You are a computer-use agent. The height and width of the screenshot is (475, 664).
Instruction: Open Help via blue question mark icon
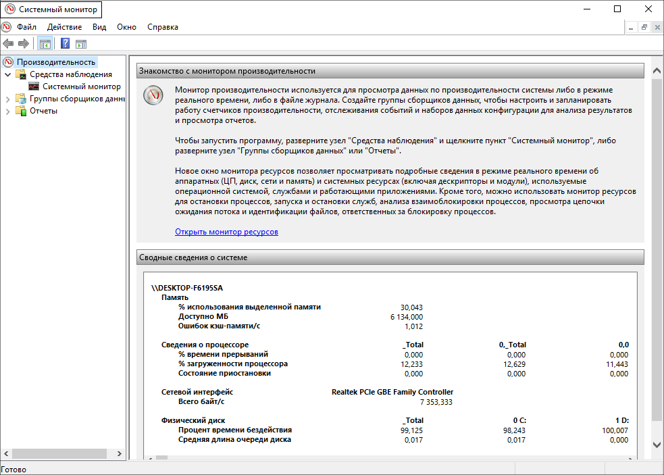[66, 44]
